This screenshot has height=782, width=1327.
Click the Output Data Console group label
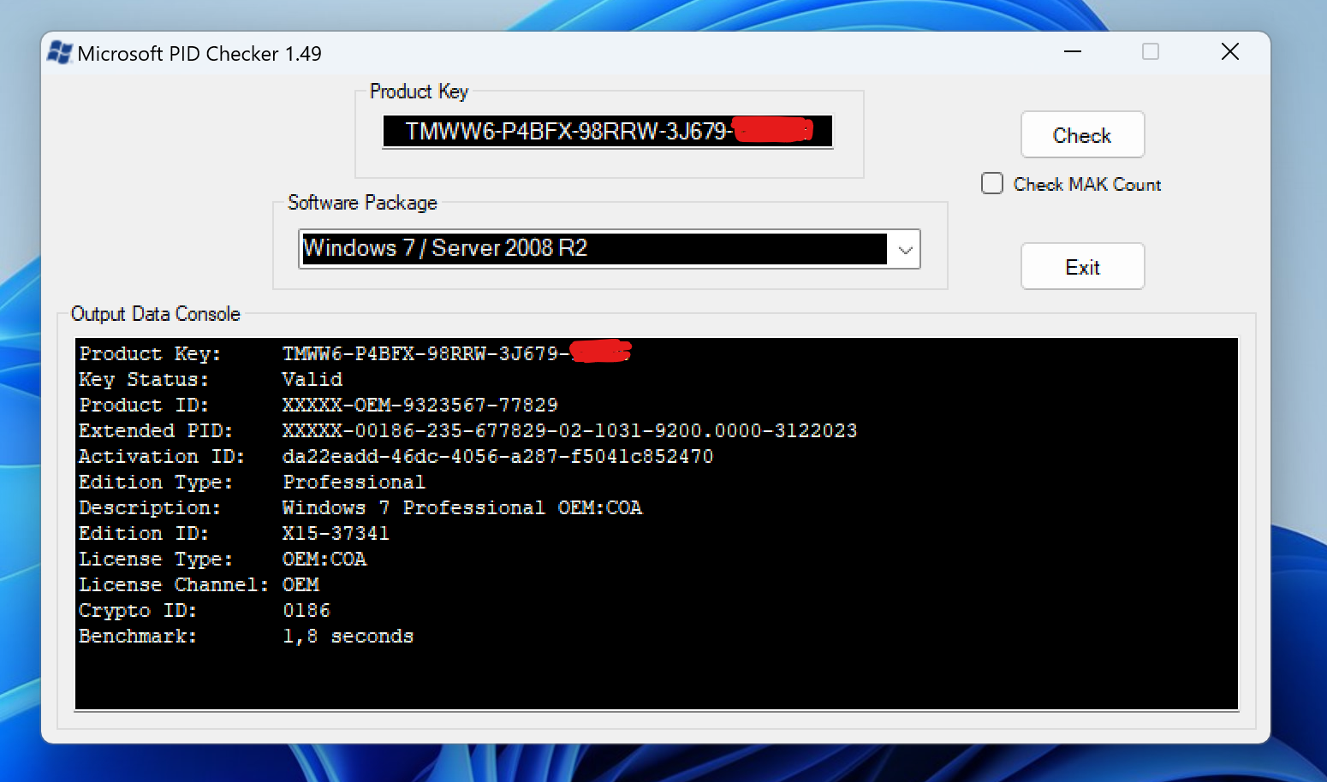point(156,314)
